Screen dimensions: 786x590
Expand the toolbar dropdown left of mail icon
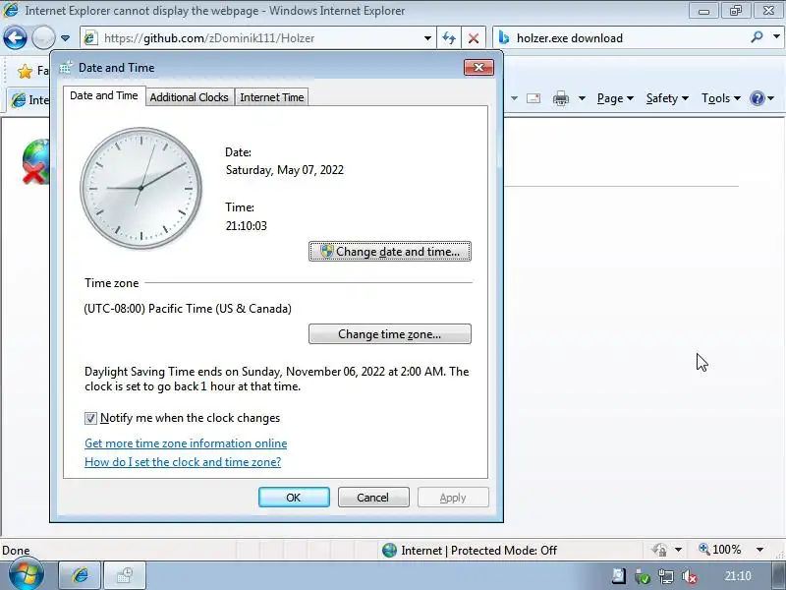[x=514, y=98]
